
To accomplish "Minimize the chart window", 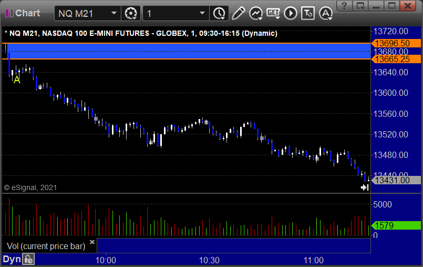I will (376, 5).
